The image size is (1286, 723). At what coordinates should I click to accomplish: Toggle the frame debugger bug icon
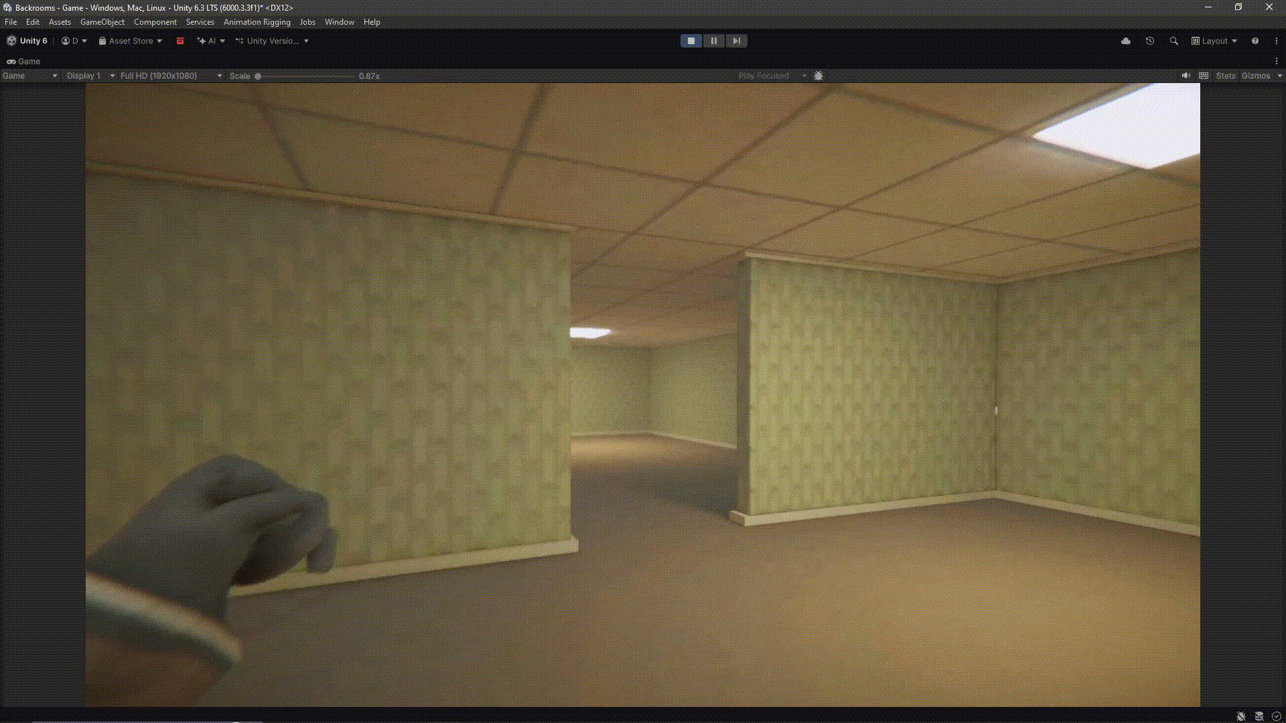pyautogui.click(x=818, y=76)
